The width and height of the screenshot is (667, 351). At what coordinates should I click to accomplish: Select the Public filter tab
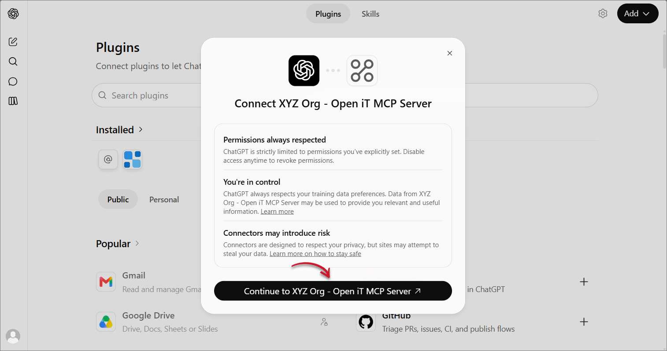click(x=118, y=199)
